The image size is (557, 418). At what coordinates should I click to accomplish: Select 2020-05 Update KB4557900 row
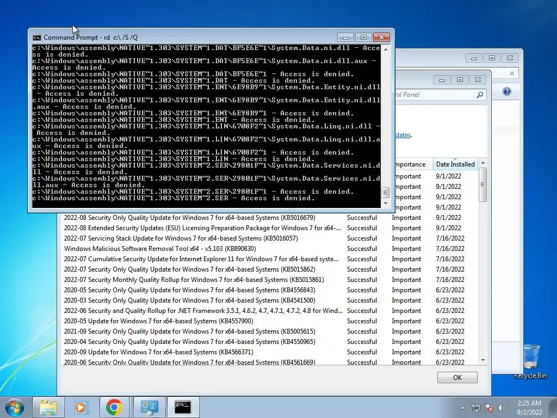269,321
